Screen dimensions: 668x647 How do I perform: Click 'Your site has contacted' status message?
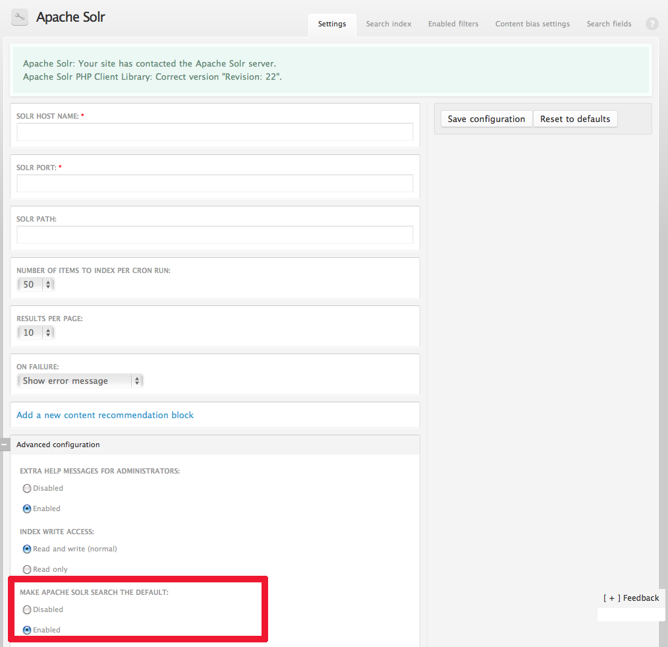pyautogui.click(x=150, y=63)
